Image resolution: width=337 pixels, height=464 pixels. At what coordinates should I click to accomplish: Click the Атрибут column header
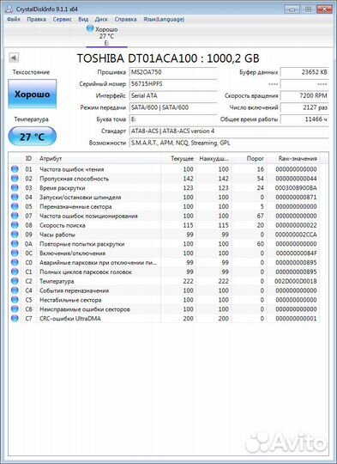99,159
